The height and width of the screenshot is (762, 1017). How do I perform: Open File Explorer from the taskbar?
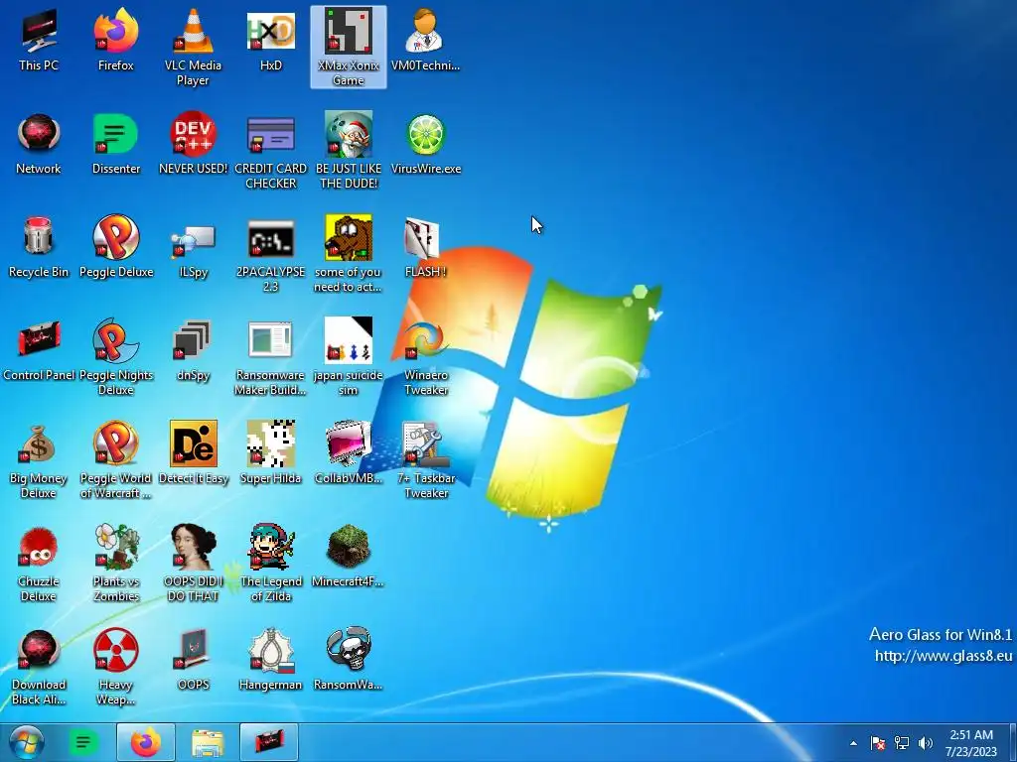[x=208, y=742]
